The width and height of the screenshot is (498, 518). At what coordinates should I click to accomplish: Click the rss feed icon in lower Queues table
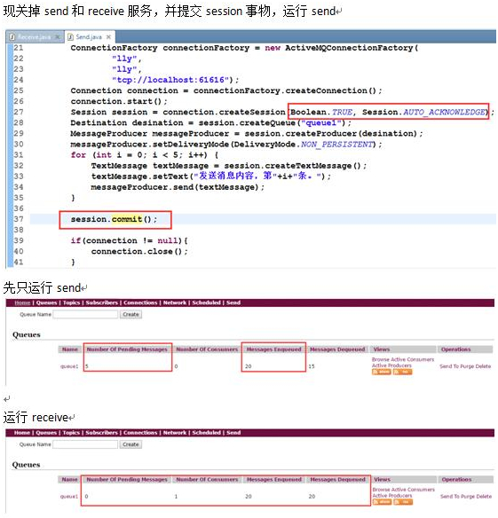click(403, 501)
